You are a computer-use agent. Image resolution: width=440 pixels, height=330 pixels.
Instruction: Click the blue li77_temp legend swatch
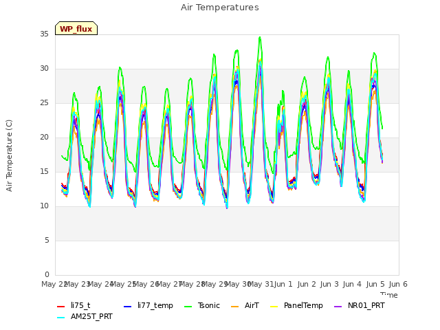pyautogui.click(x=127, y=307)
